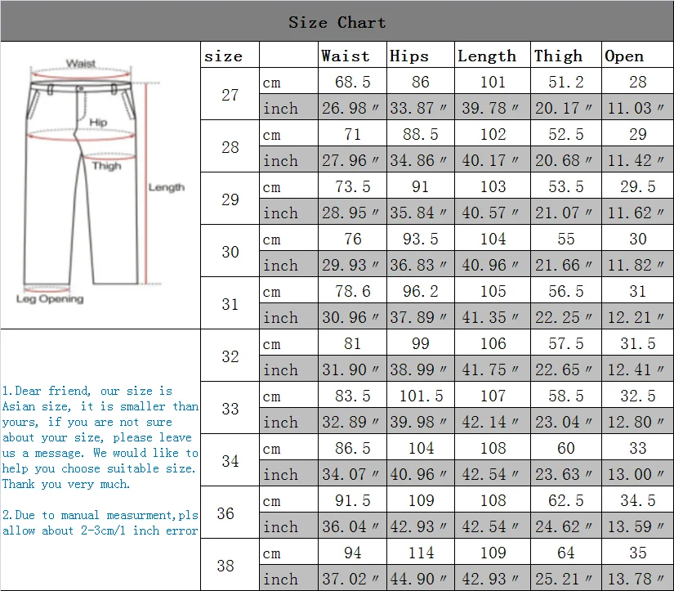
Task: Click hips value 35.84 inch
Action: (x=418, y=213)
